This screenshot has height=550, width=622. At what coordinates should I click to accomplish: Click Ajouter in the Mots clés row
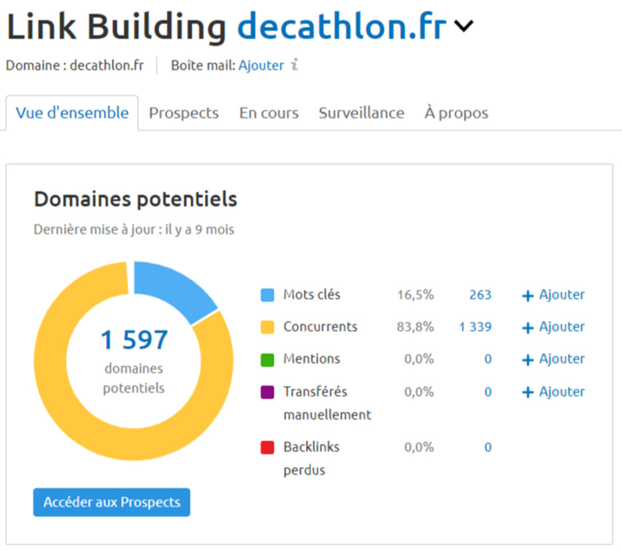coord(561,295)
